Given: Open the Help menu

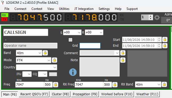Looking at the screenshot, I should (x=118, y=9).
